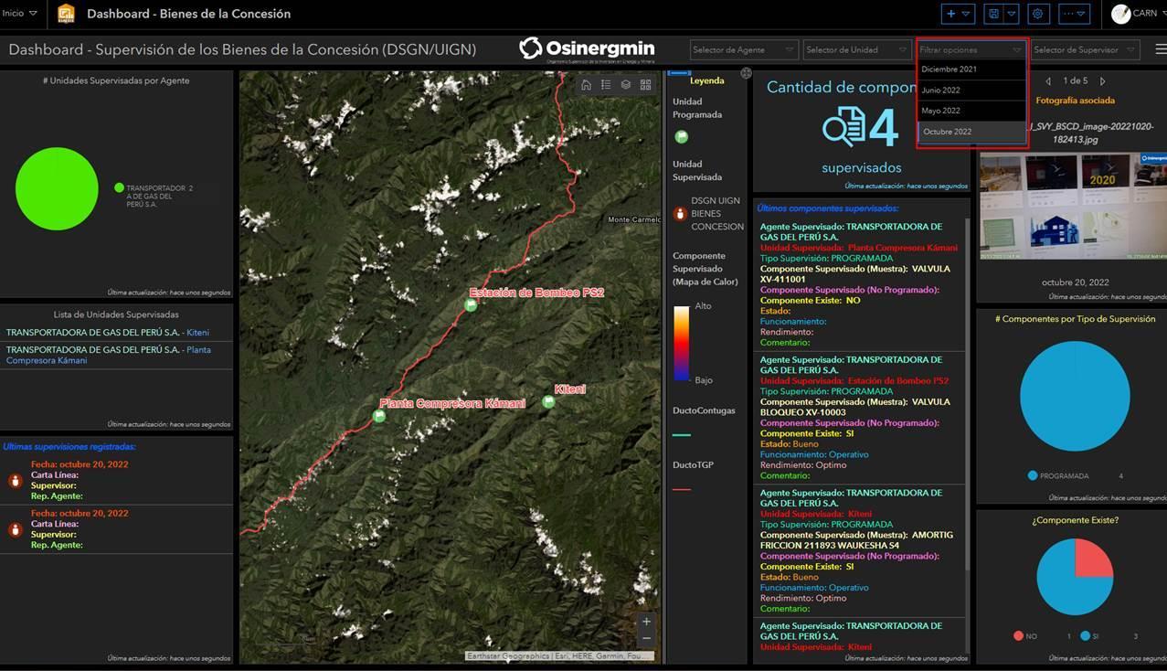
Task: Click the associated photograph thumbnail
Action: [x=1073, y=206]
